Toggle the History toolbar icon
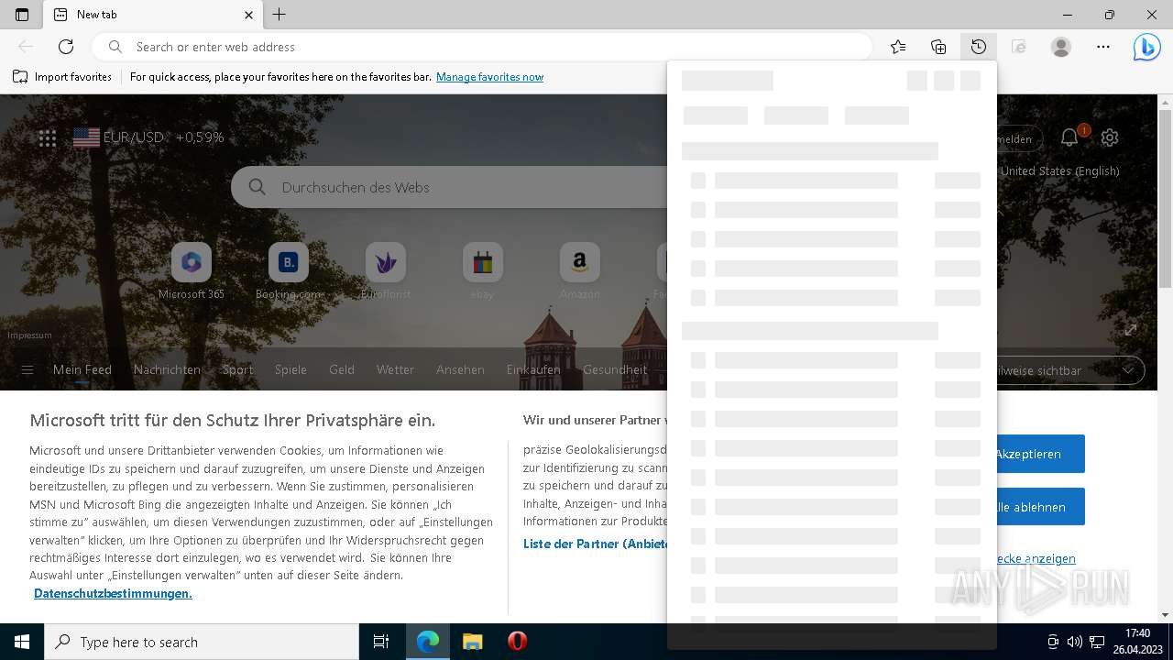Image resolution: width=1173 pixels, height=660 pixels. [979, 47]
